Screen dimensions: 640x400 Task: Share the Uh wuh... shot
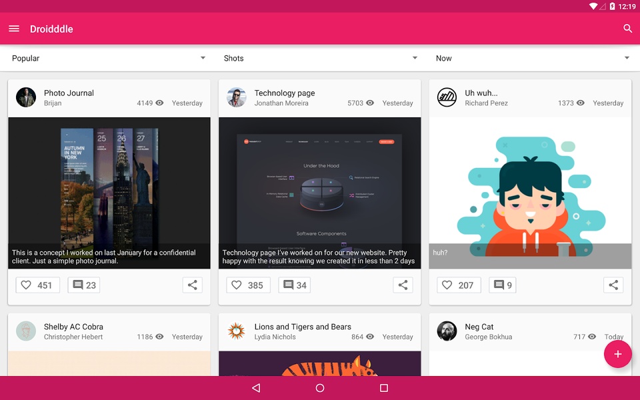(x=613, y=285)
